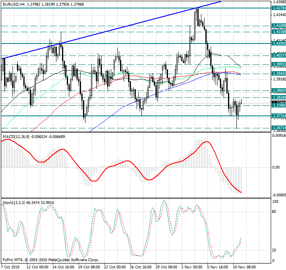The image size is (286, 270).
Task: Select the 1.37316 price level label
Action: pyautogui.click(x=279, y=116)
